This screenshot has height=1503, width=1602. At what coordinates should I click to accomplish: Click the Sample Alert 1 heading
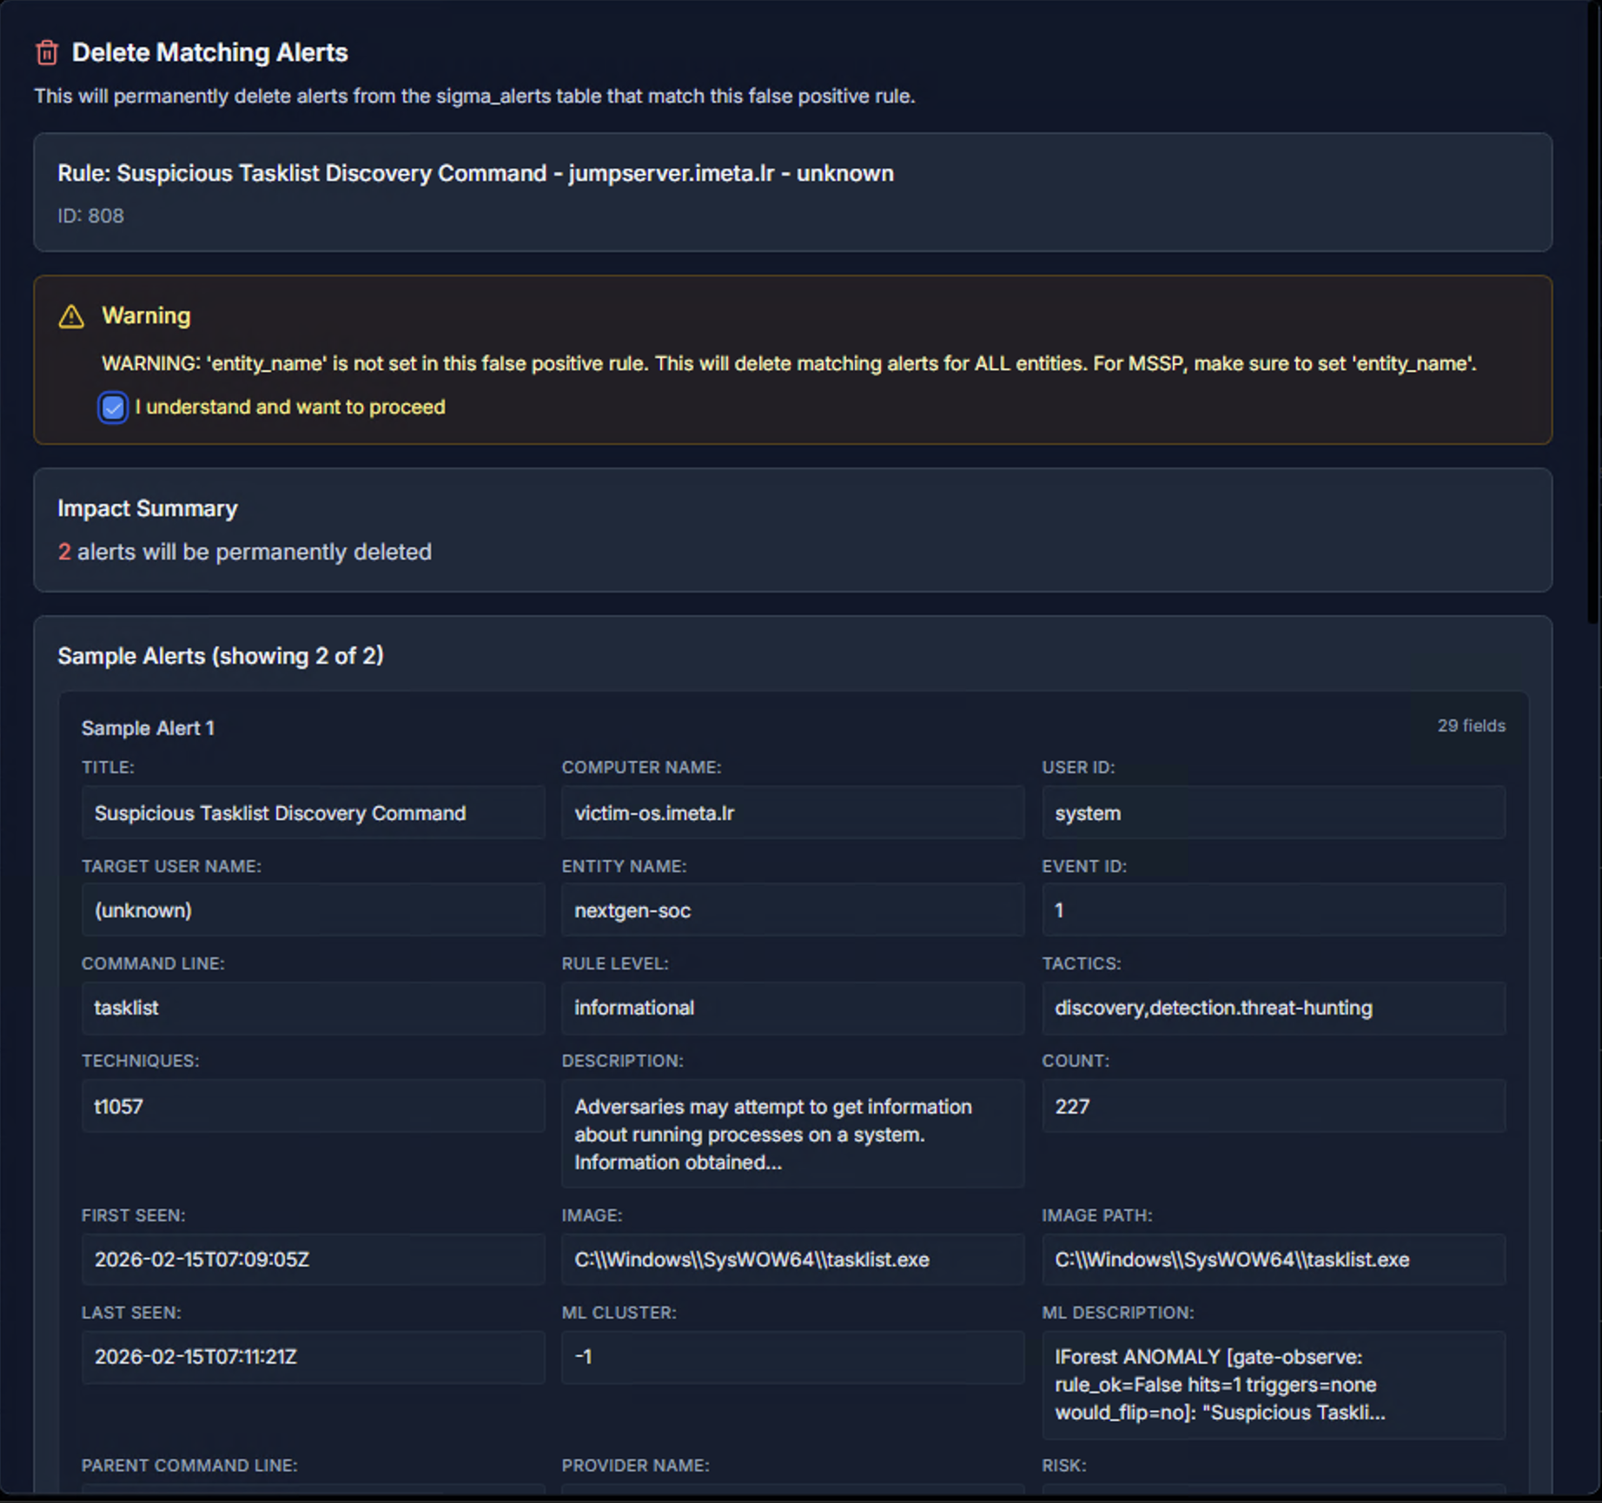click(149, 728)
